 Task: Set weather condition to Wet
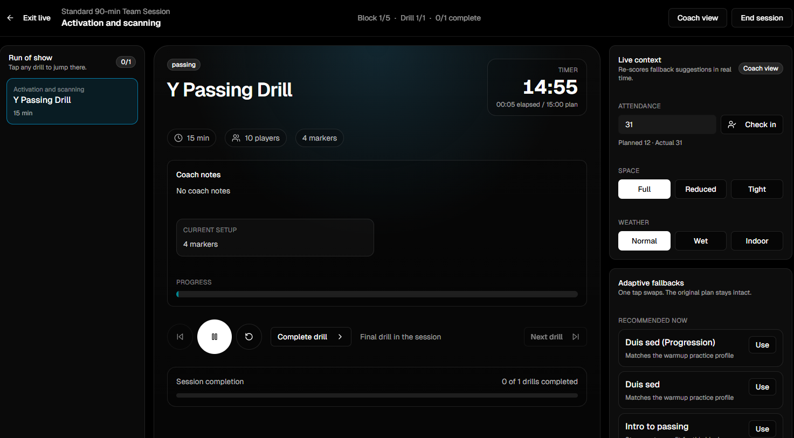(x=700, y=241)
